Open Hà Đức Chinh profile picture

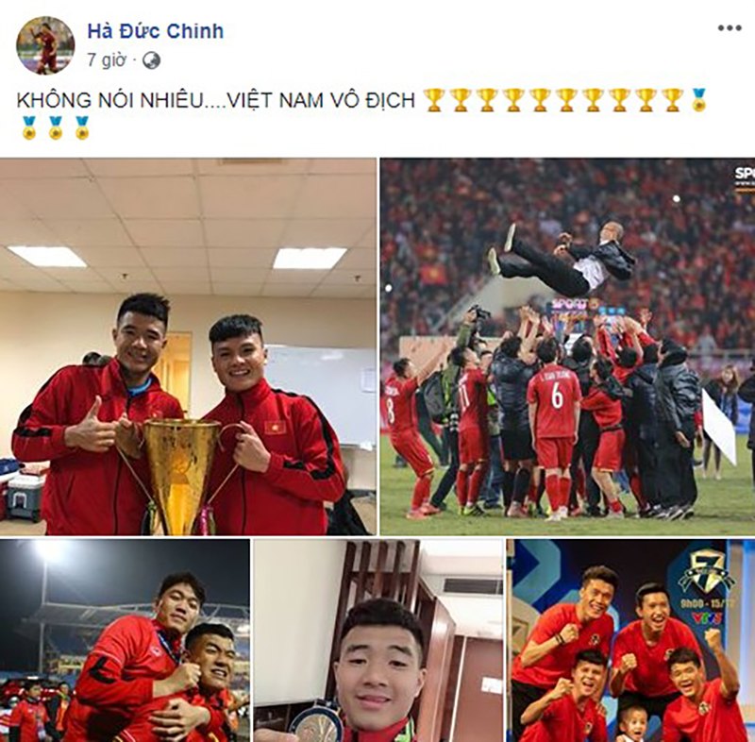[x=45, y=45]
